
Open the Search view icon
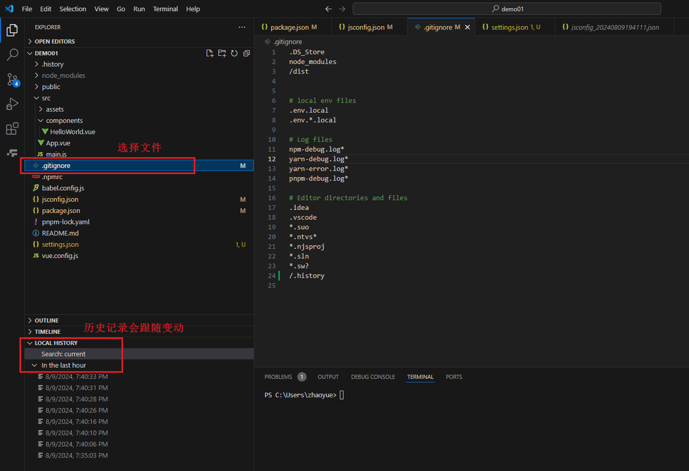point(12,55)
